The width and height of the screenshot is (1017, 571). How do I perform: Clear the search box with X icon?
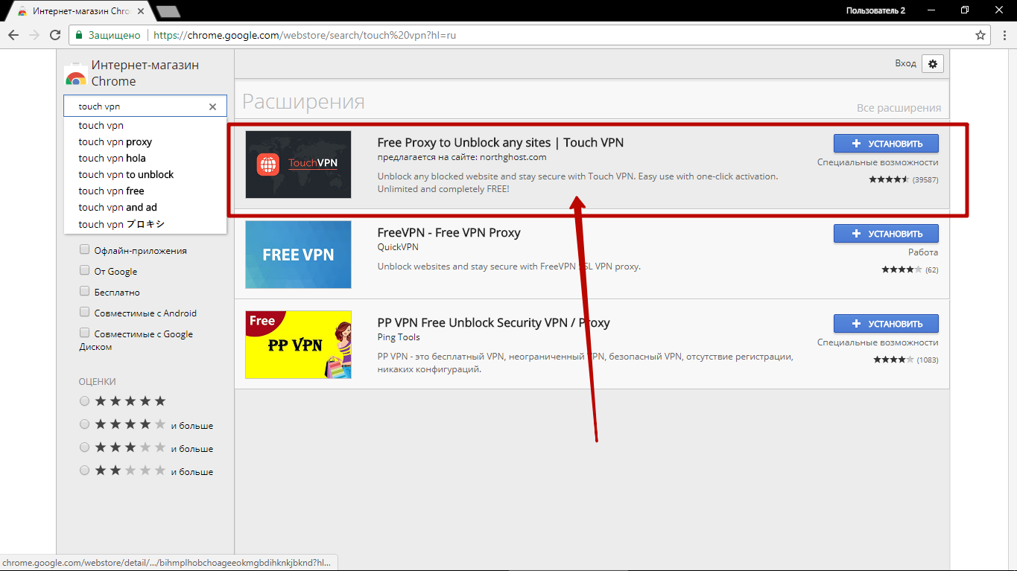pyautogui.click(x=212, y=106)
